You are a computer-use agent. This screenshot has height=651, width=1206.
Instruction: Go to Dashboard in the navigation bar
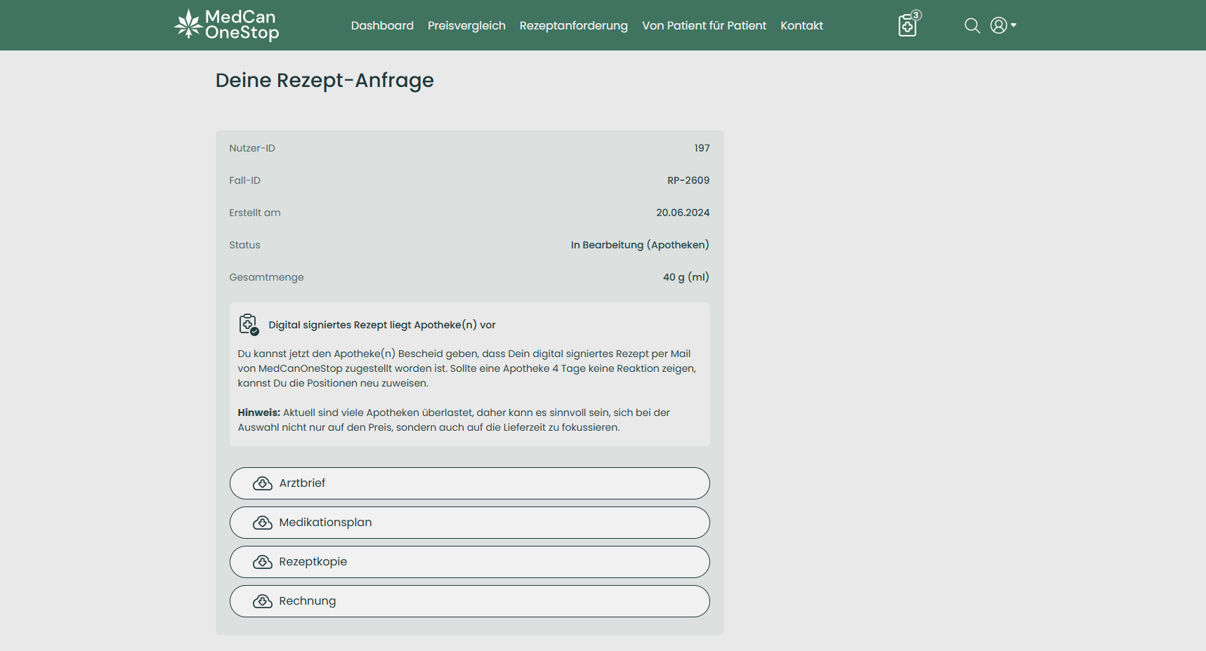382,26
